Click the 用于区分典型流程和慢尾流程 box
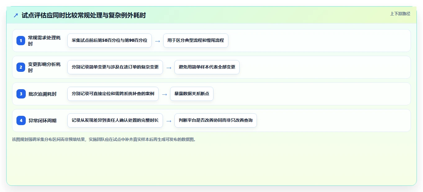The height and width of the screenshot is (192, 423). [196, 41]
